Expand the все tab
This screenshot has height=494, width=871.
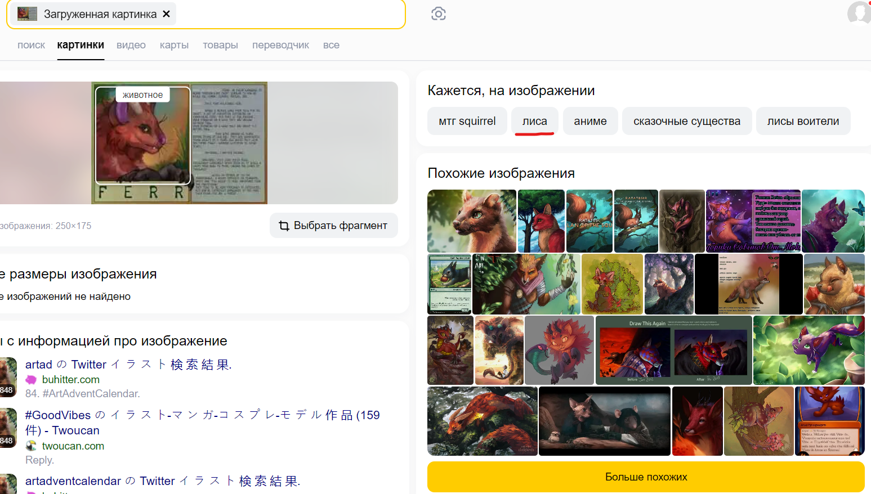pos(331,45)
